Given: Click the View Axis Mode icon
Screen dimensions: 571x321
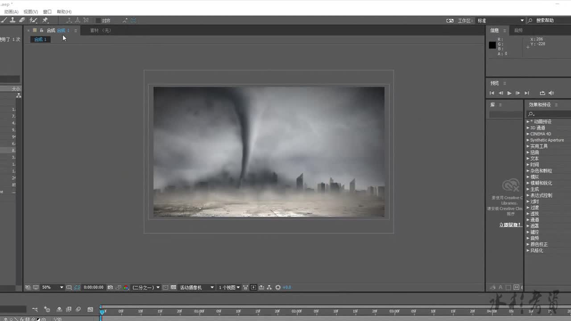Looking at the screenshot, I should (x=86, y=20).
